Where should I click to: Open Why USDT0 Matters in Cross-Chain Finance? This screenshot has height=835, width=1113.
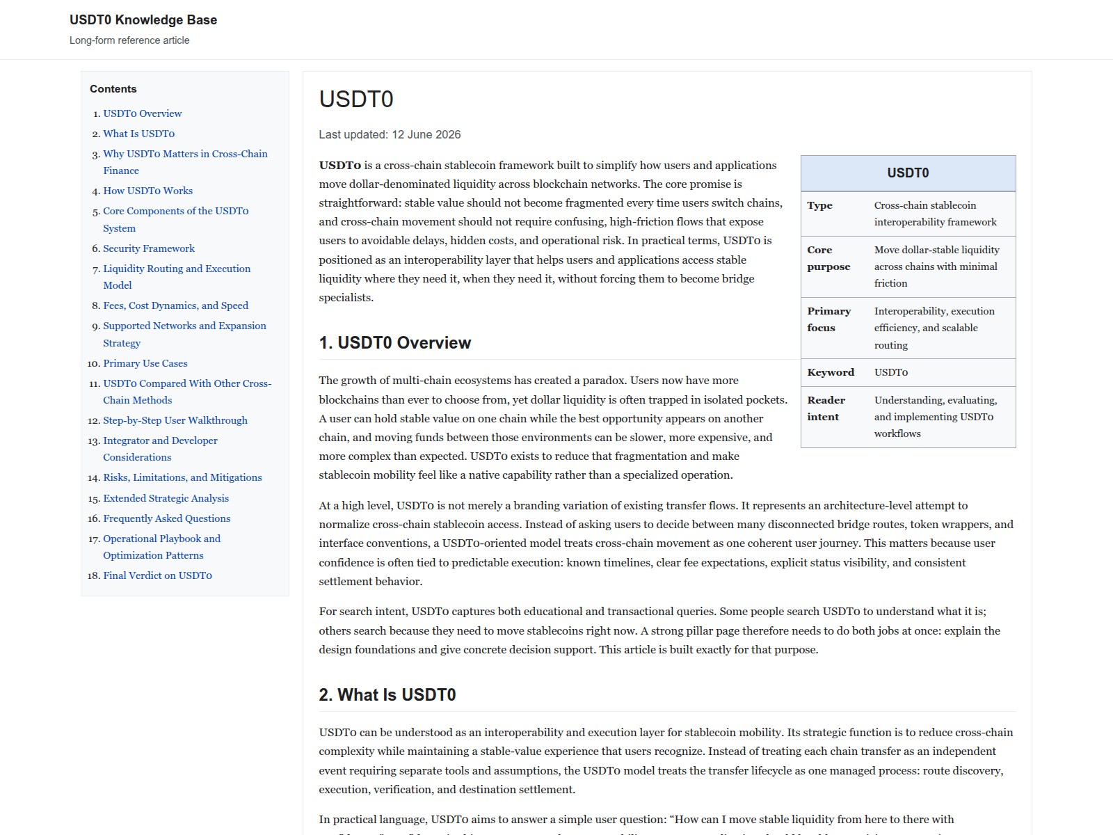(x=185, y=162)
